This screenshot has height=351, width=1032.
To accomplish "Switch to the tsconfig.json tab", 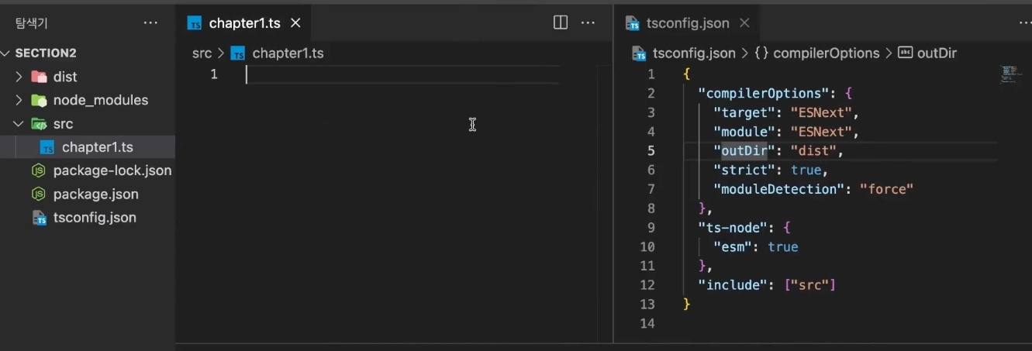I will pos(687,23).
